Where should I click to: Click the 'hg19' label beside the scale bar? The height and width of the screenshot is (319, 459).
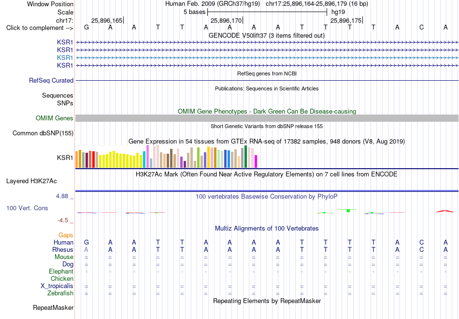(x=338, y=12)
